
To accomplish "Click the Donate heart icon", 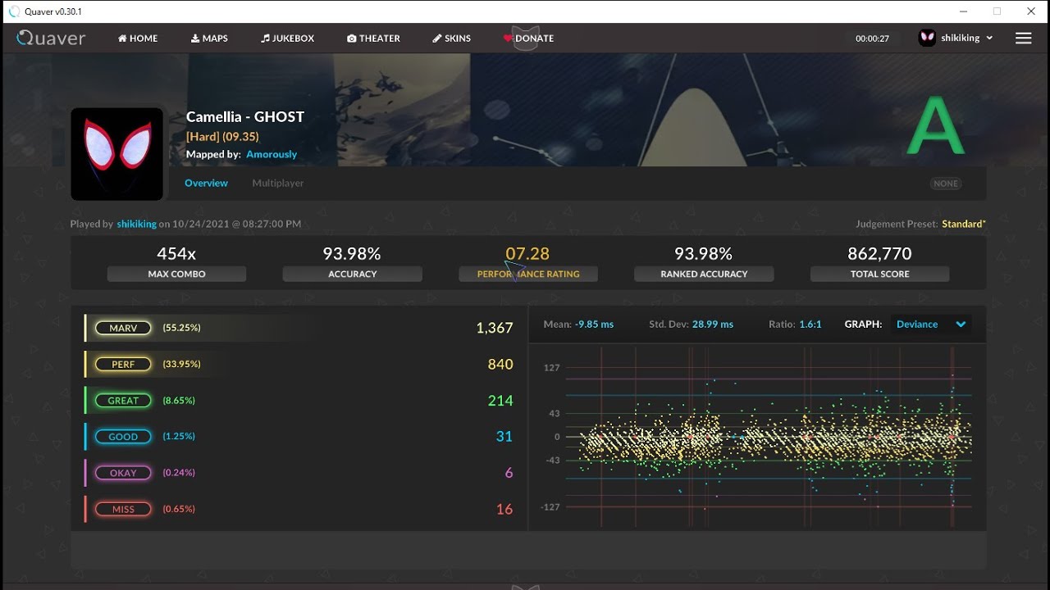I will coord(508,39).
